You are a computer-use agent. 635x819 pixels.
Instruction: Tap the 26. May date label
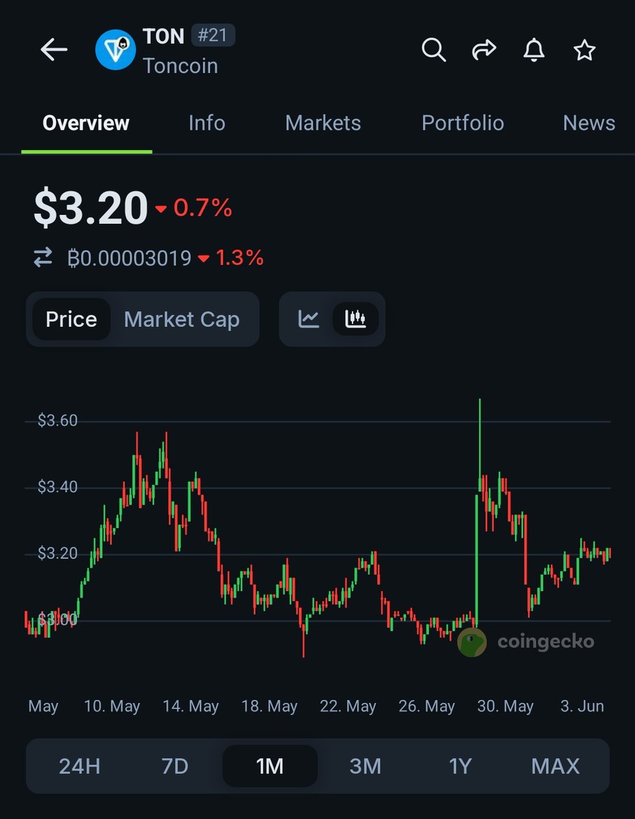pyautogui.click(x=427, y=706)
